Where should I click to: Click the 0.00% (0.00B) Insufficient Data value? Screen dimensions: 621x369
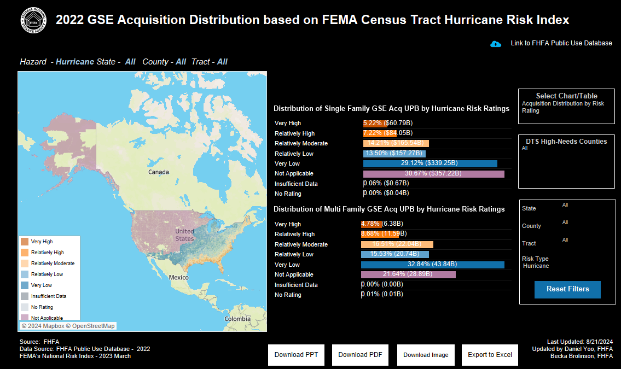point(382,284)
